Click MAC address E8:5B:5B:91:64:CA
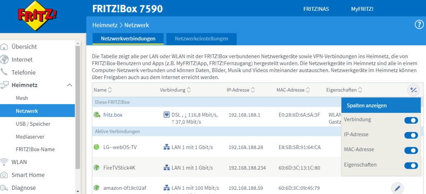Screen dimensions: 426x194 click(x=300, y=147)
